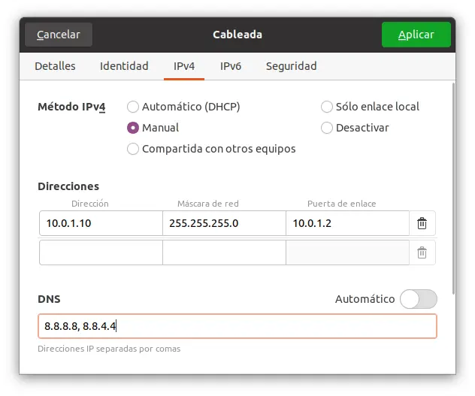Select the Manual IPv4 method
The image size is (475, 396).
click(x=133, y=128)
